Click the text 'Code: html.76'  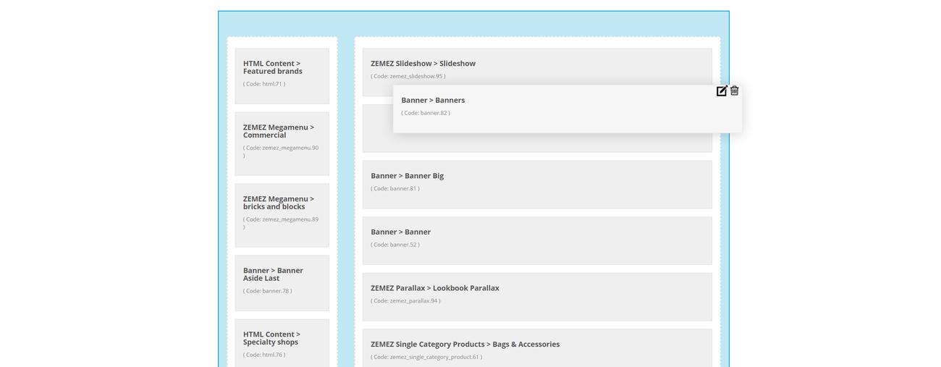point(264,355)
